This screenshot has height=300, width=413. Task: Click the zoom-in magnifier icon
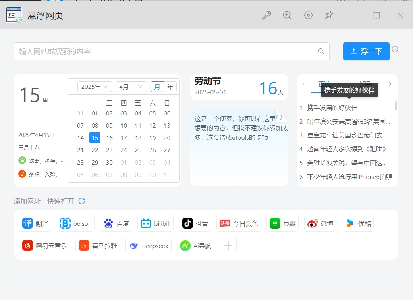tap(287, 15)
